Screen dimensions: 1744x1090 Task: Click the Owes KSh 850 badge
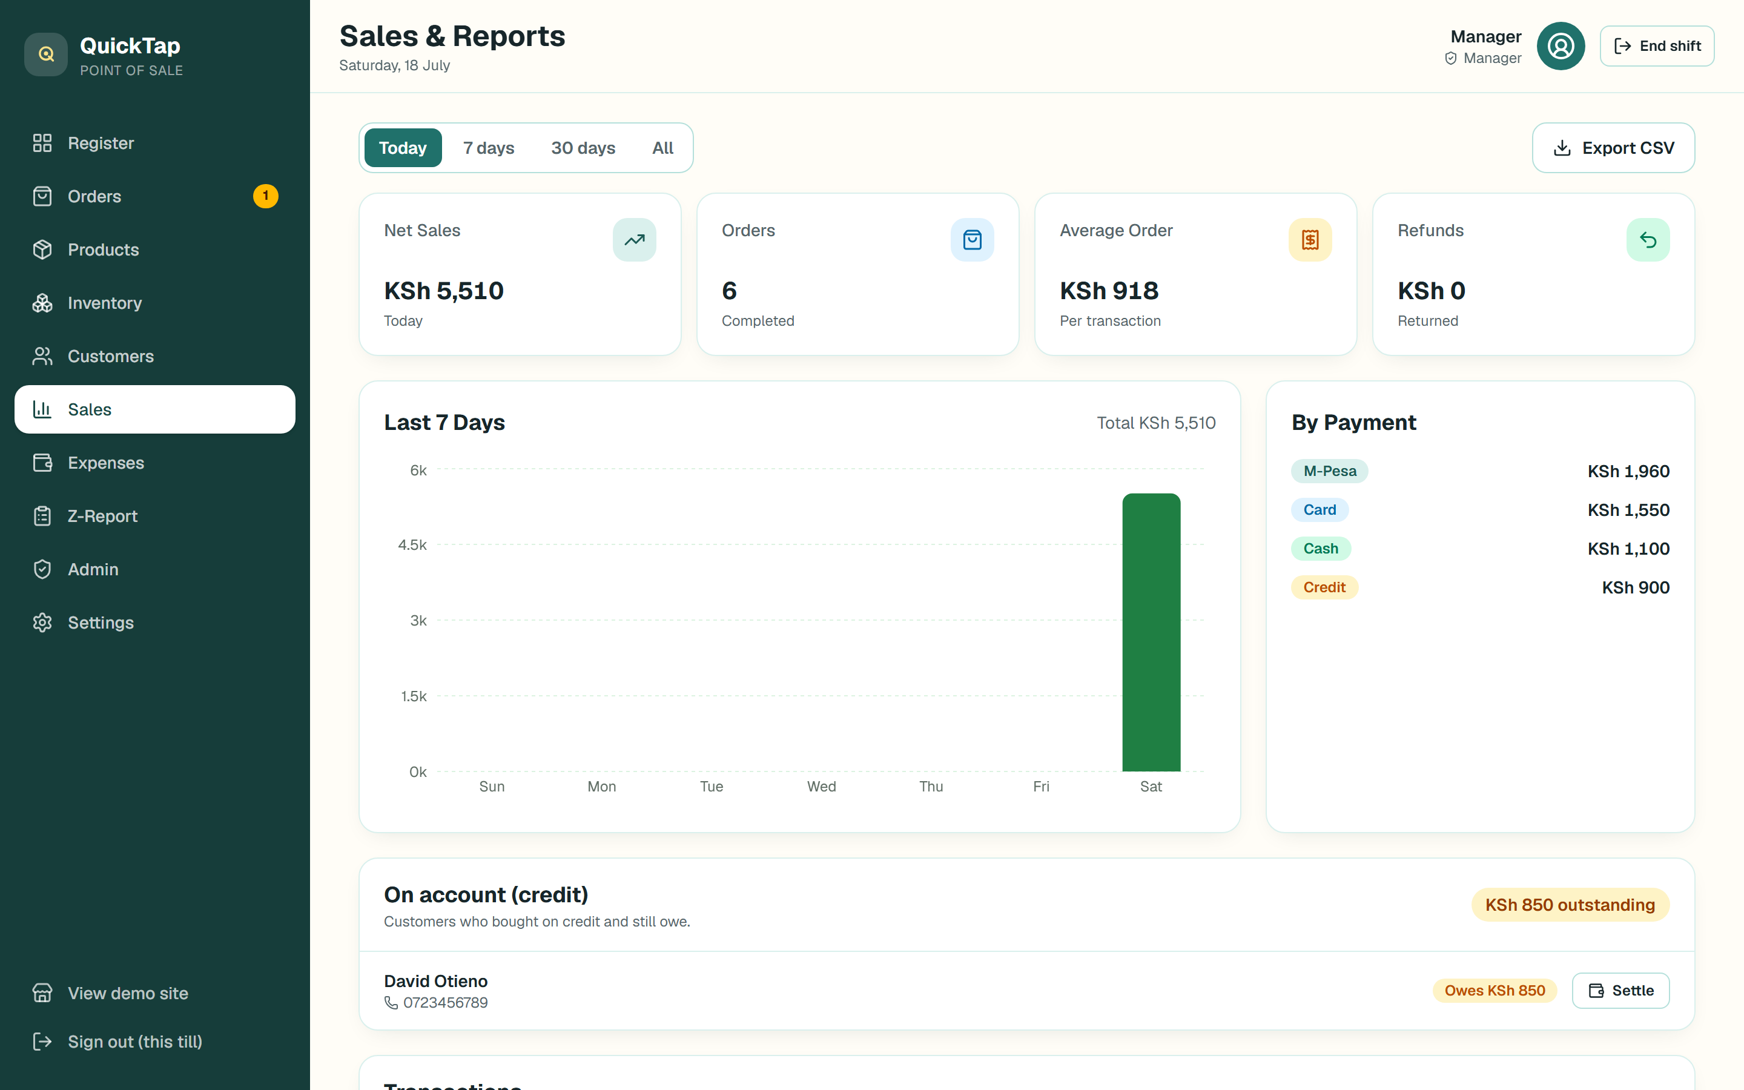point(1495,991)
